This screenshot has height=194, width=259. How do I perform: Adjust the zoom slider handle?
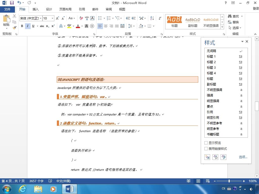pos(229,181)
